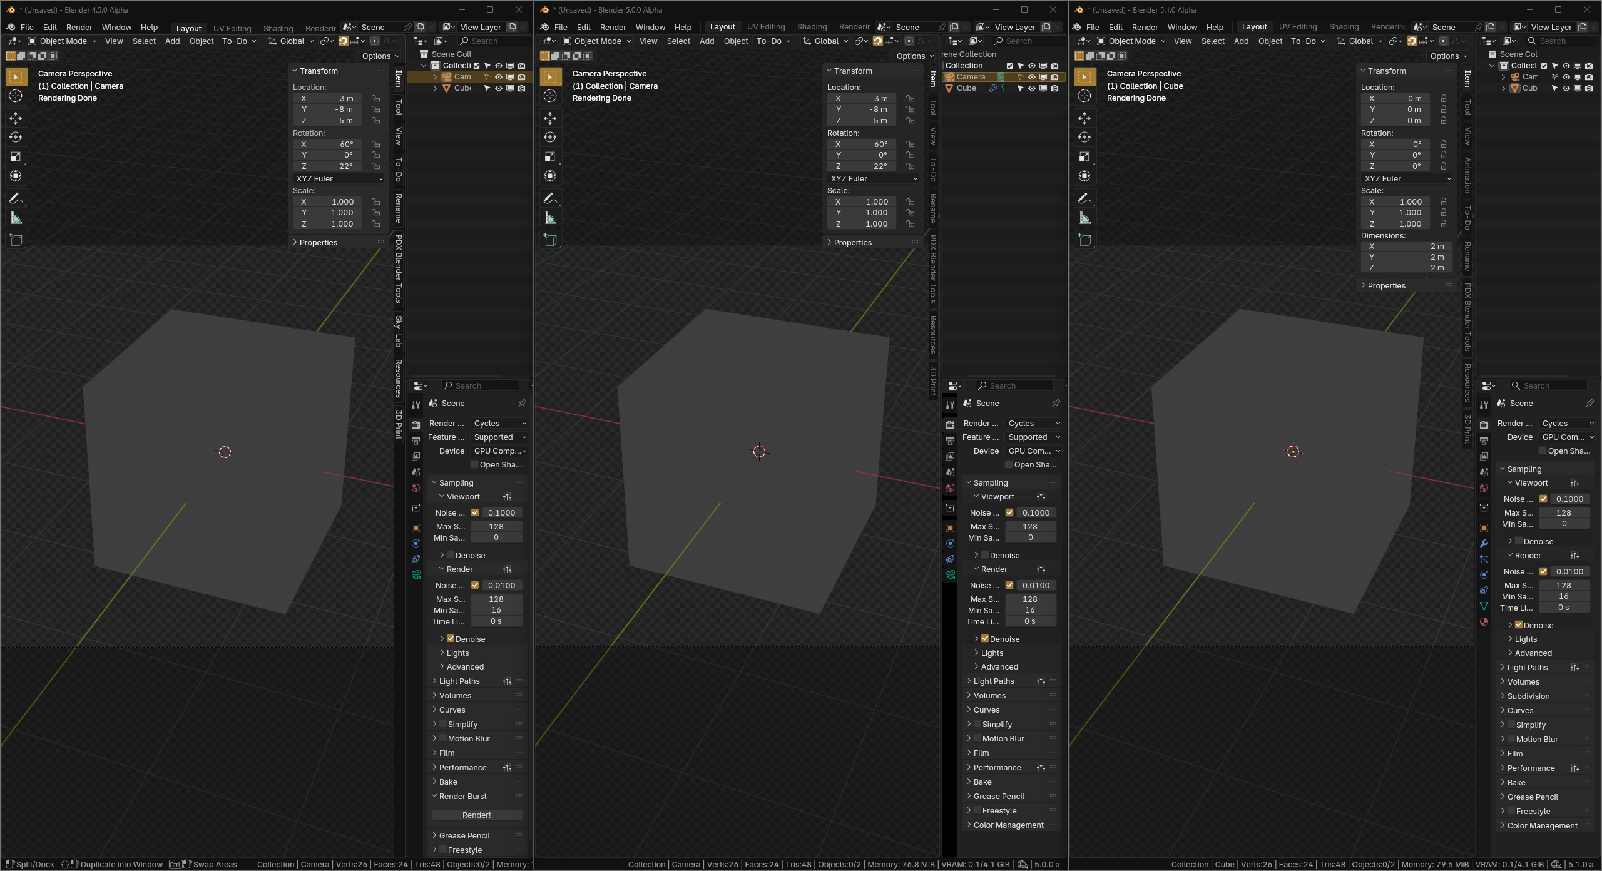Viewport: 1602px width, 871px height.
Task: Switch to UV Editing tab in Blender 5.0
Action: click(x=765, y=27)
